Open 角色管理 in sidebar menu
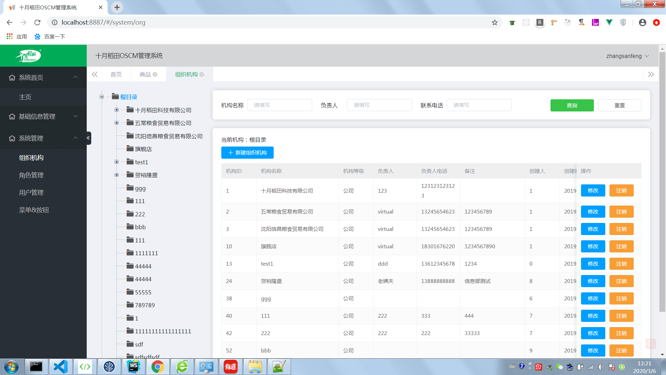666x375 pixels. click(31, 175)
